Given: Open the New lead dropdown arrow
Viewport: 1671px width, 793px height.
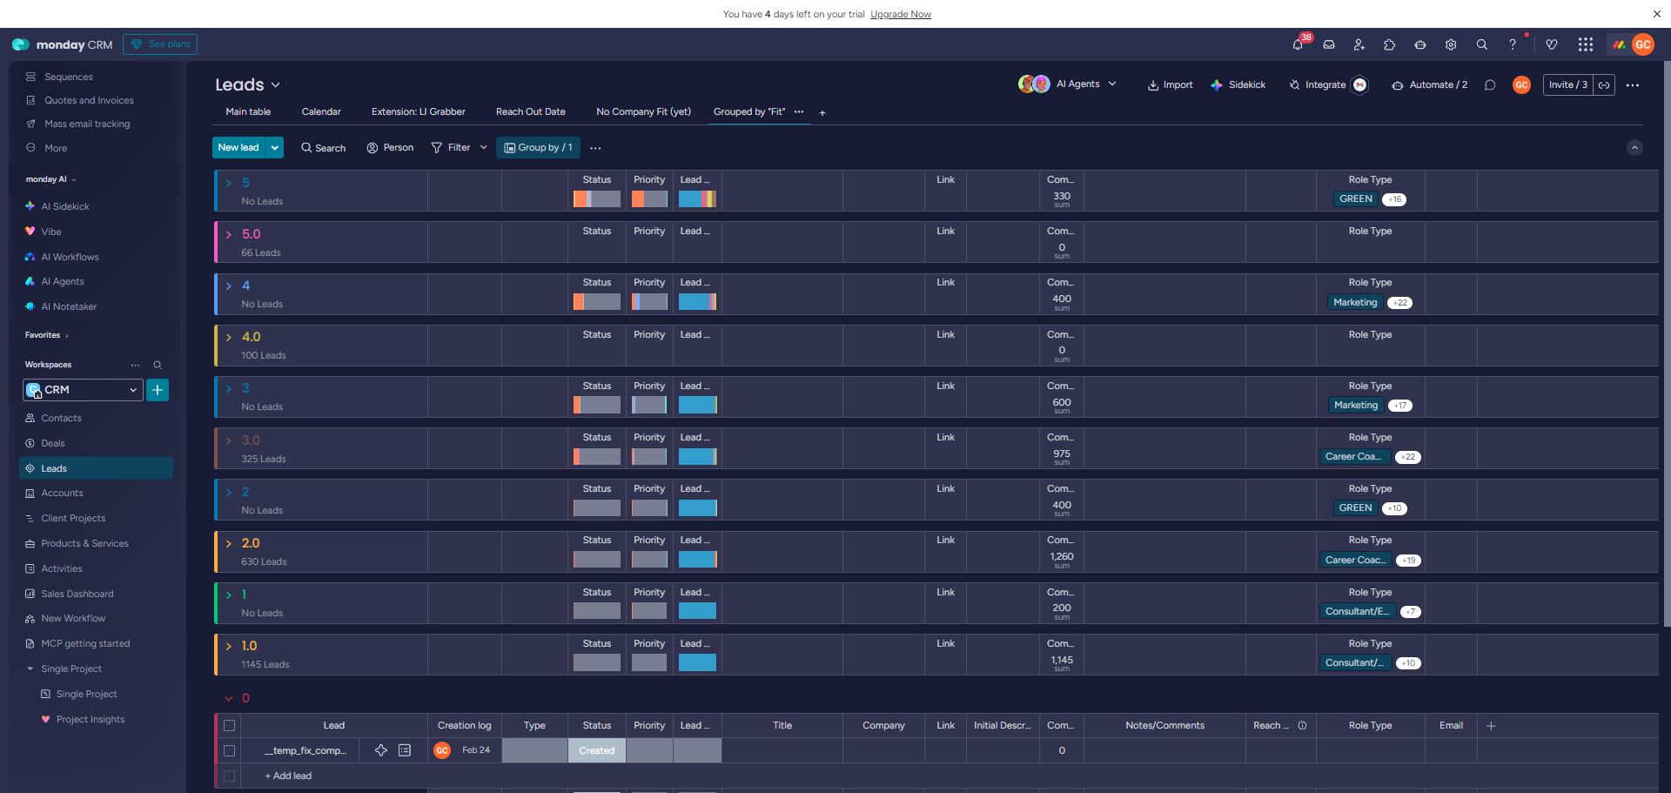Looking at the screenshot, I should pos(275,148).
